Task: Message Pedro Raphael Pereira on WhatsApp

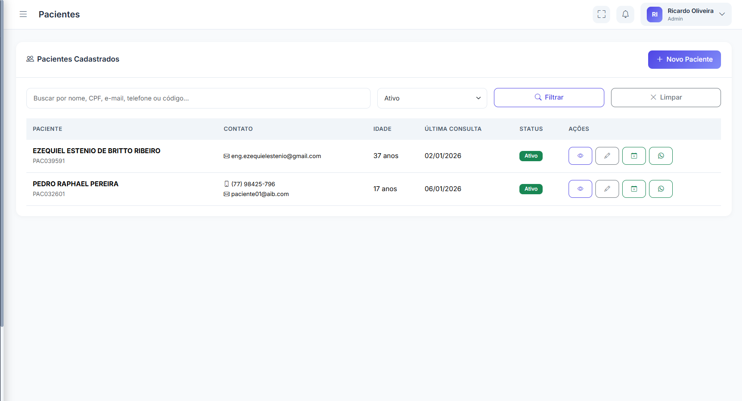Action: [661, 189]
